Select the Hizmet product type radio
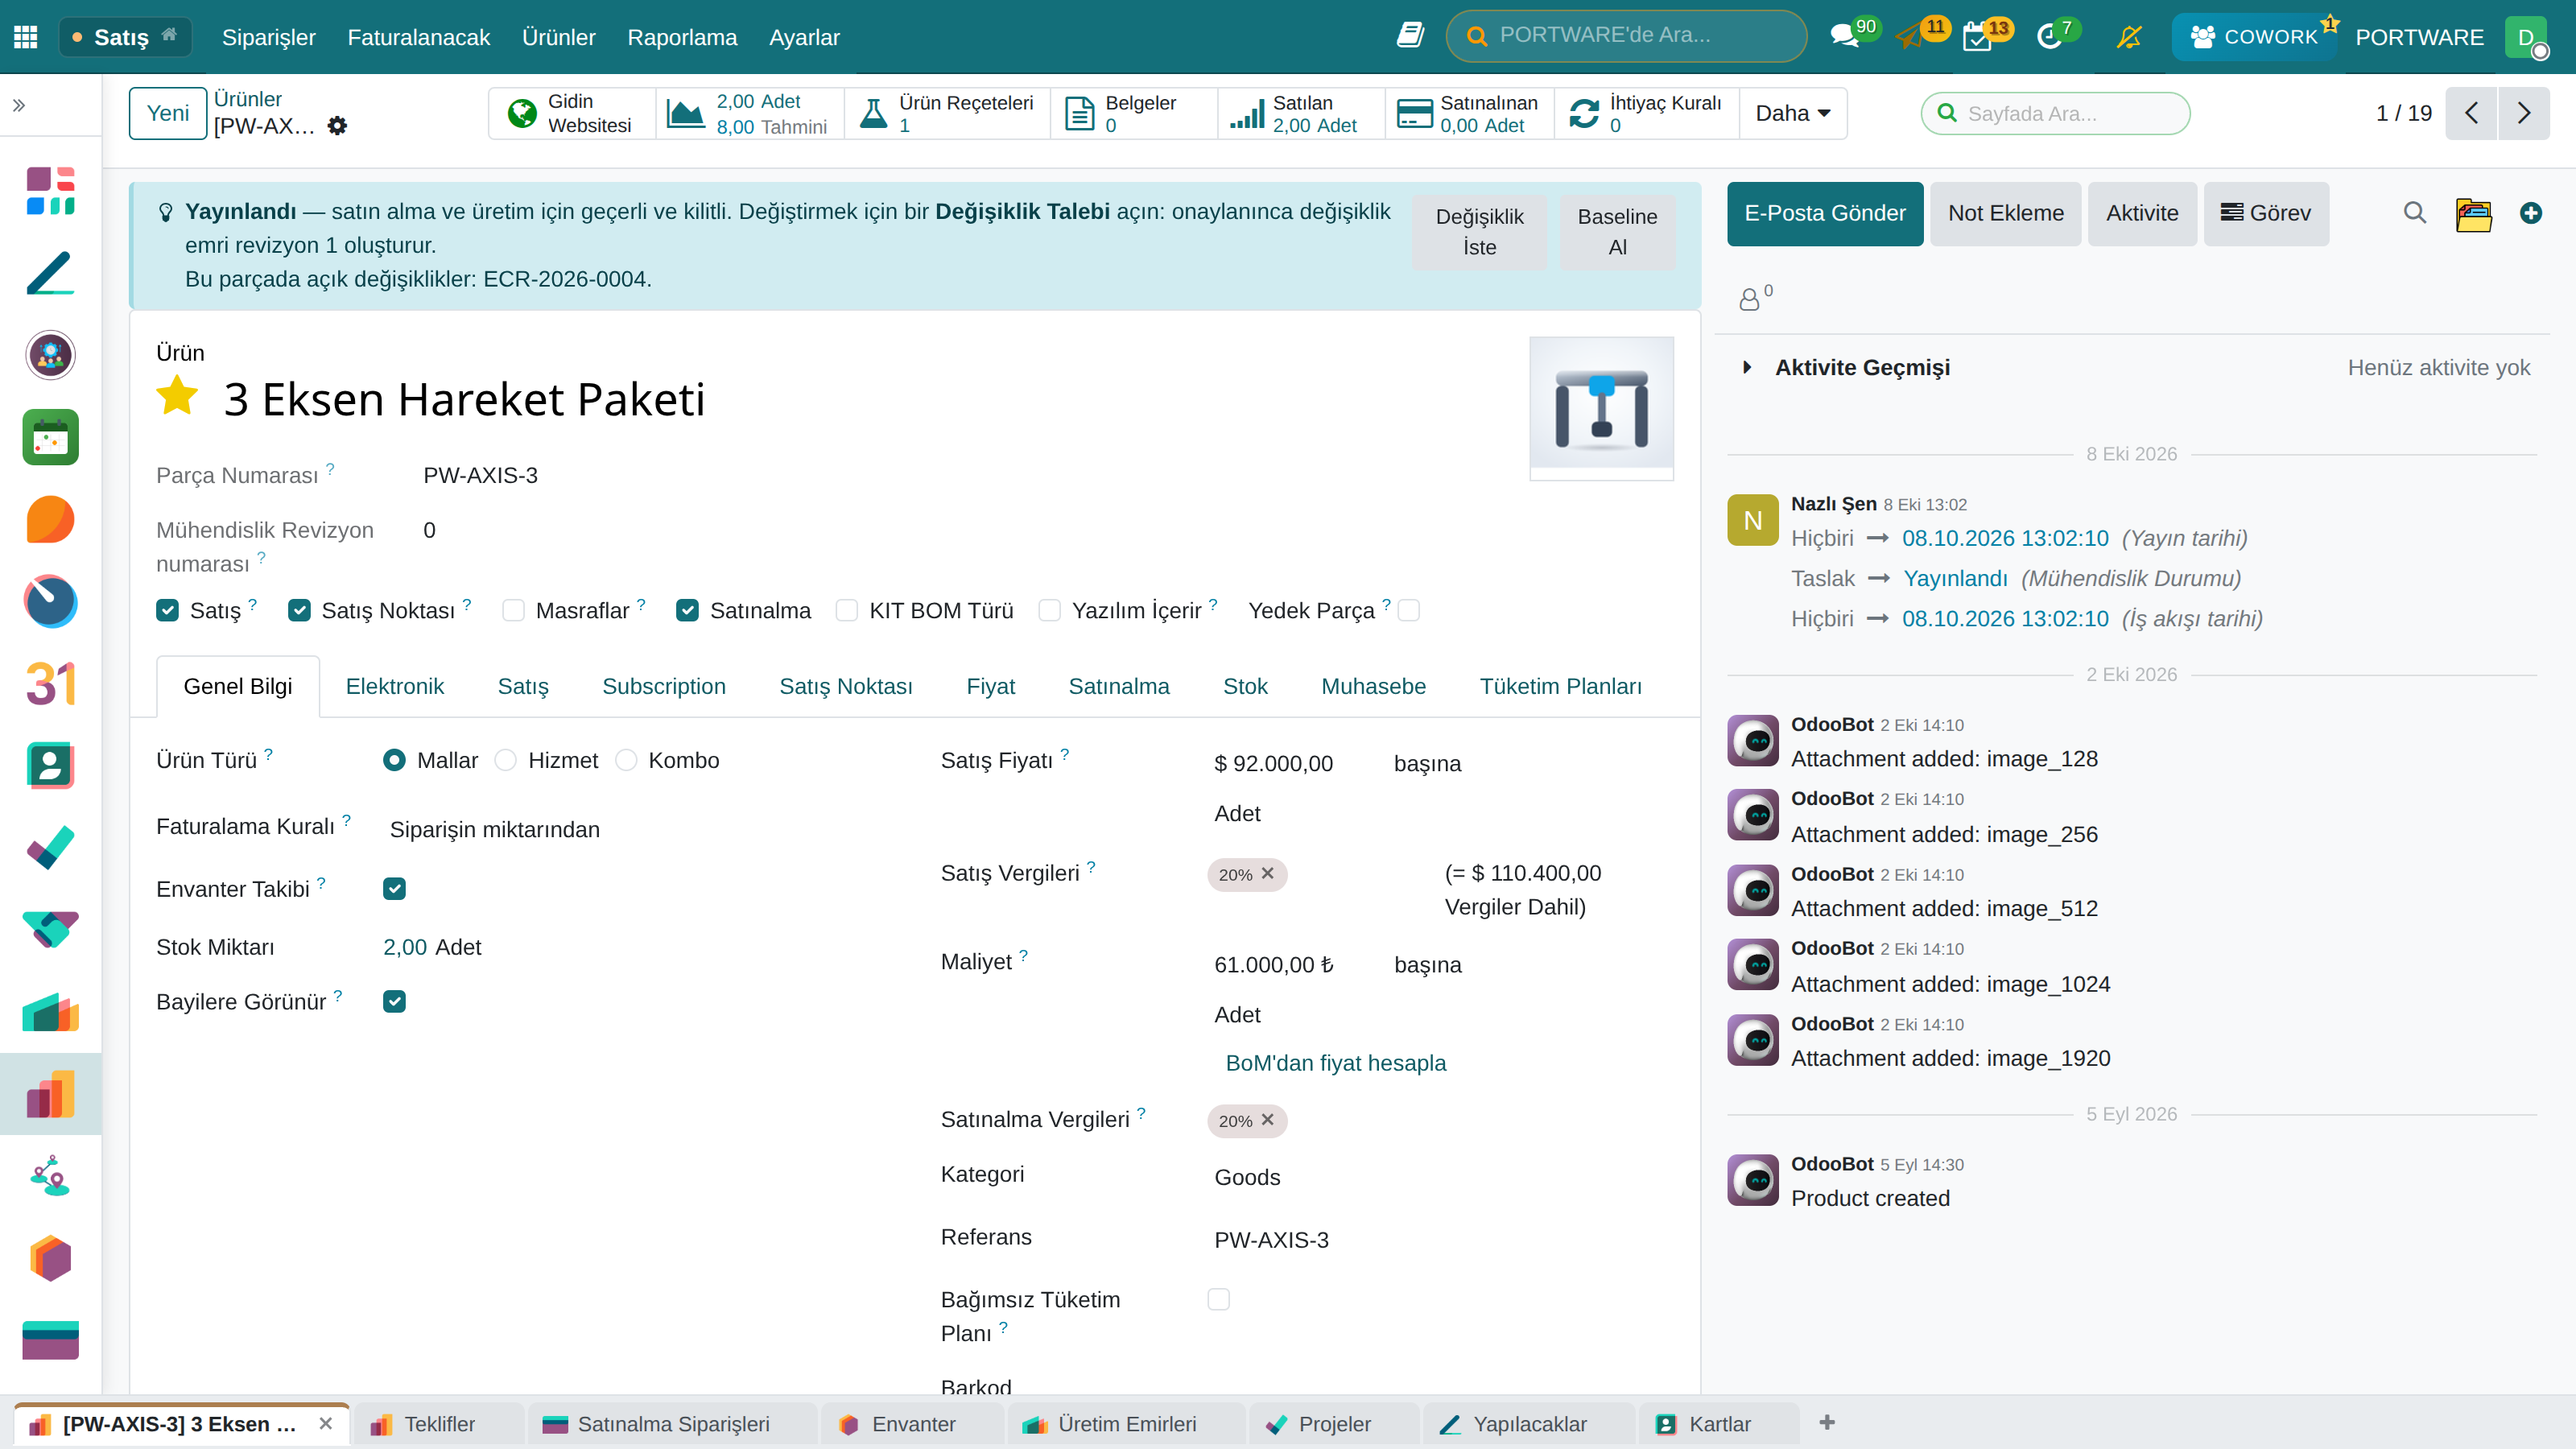 [x=506, y=761]
